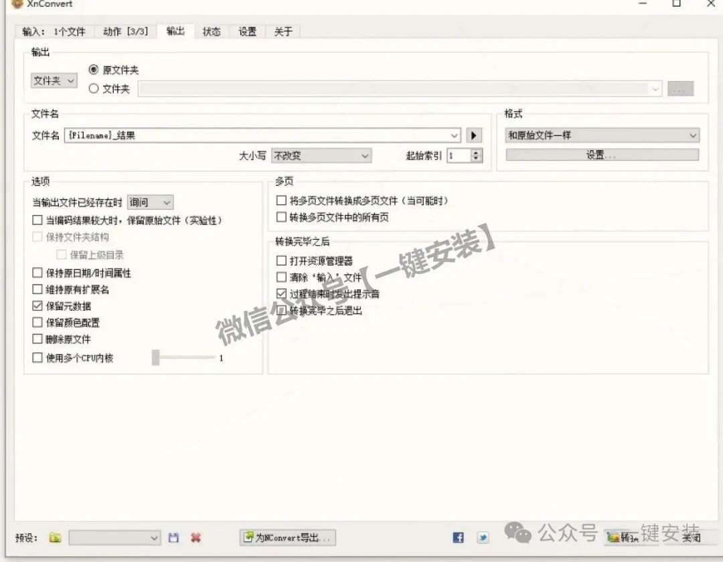
Task: Save preset with the floppy disk icon
Action: [x=173, y=537]
